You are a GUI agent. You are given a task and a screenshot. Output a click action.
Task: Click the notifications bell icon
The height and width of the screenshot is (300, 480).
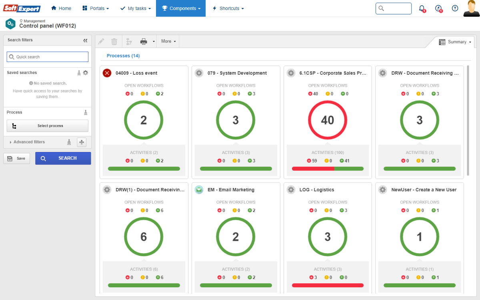[x=422, y=8]
